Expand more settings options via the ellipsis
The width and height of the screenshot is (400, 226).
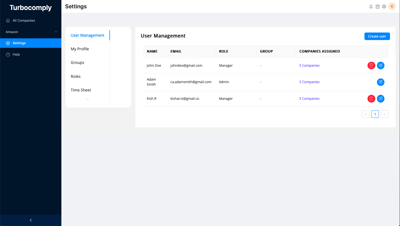pyautogui.click(x=87, y=98)
